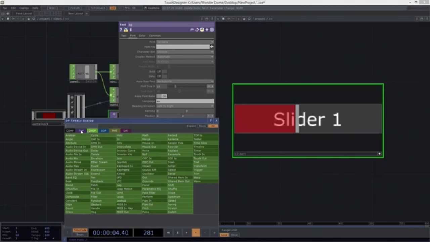Screen dimensions: 430x242
Task: Select the DAT family tab
Action: (126, 131)
